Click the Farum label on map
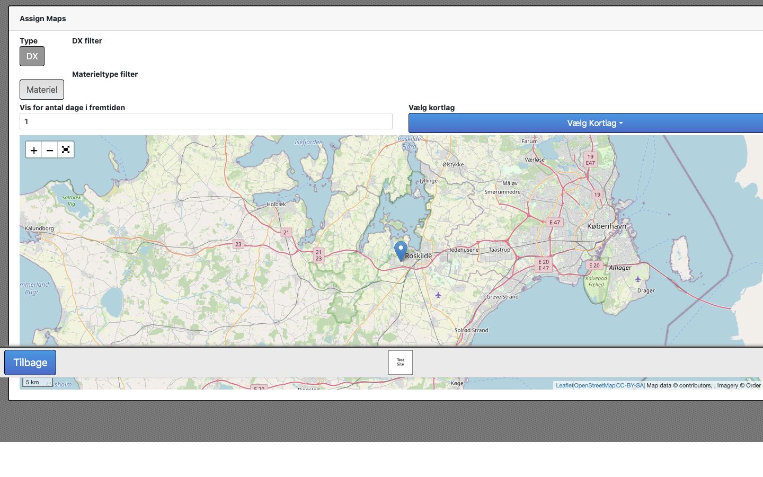Image resolution: width=763 pixels, height=477 pixels. point(530,141)
